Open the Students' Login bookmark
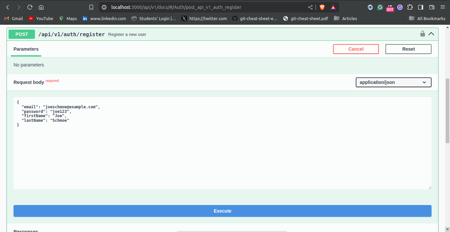Viewport: 450px width, 232px height. [154, 18]
